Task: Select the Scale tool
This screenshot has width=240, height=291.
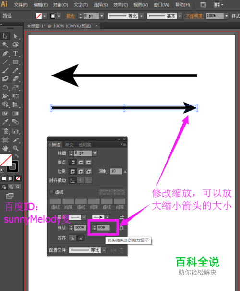Action: (x=15, y=88)
